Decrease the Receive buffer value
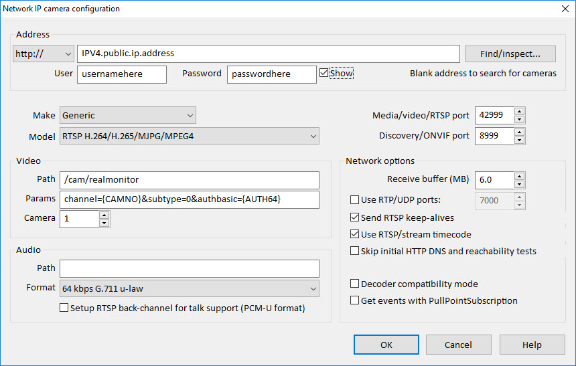The height and width of the screenshot is (366, 576). click(519, 184)
